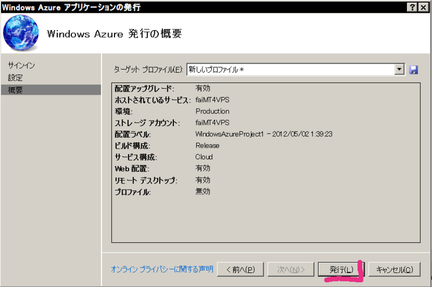Click the 配置ラベル label
The image size is (432, 287).
coord(132,134)
